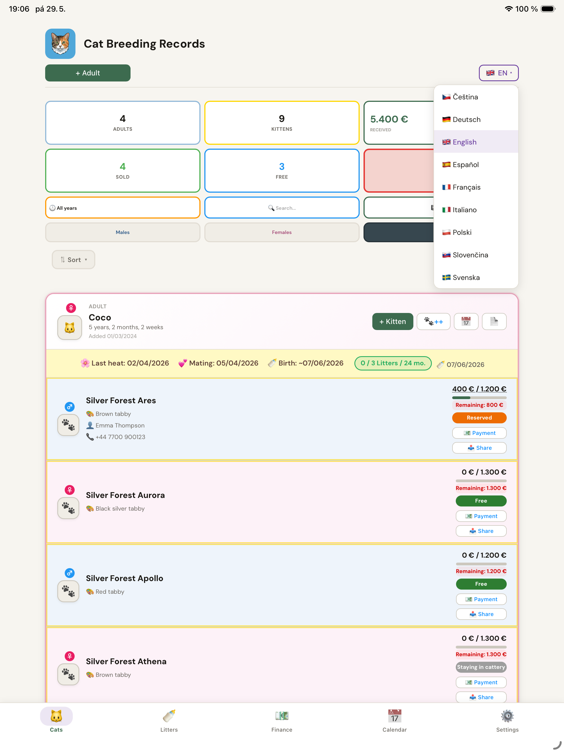The image size is (564, 752).
Task: Open Payment for Silver Forest Ares
Action: coord(479,433)
